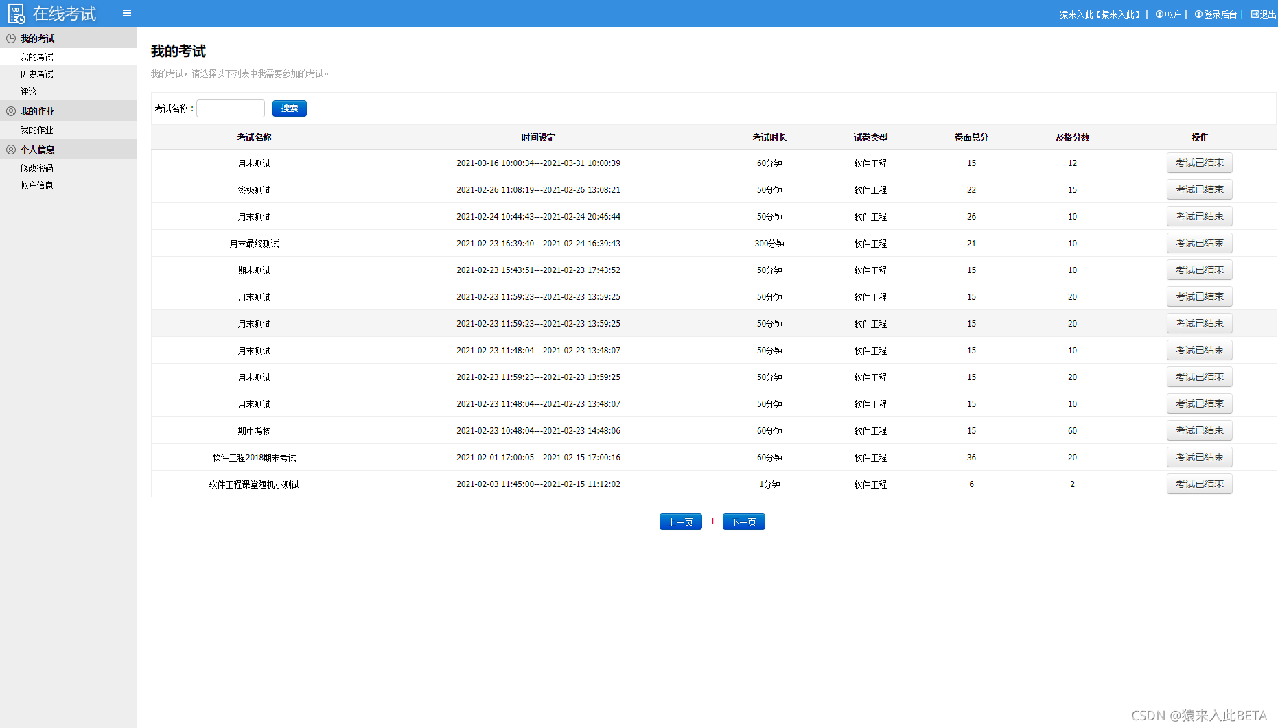Viewport: 1278px width, 728px height.
Task: Click the 卷面总分 column header
Action: point(971,137)
